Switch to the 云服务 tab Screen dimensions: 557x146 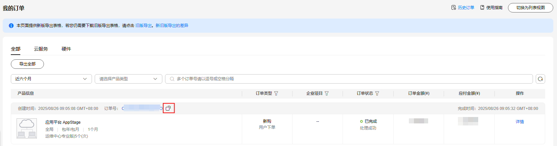coord(41,49)
